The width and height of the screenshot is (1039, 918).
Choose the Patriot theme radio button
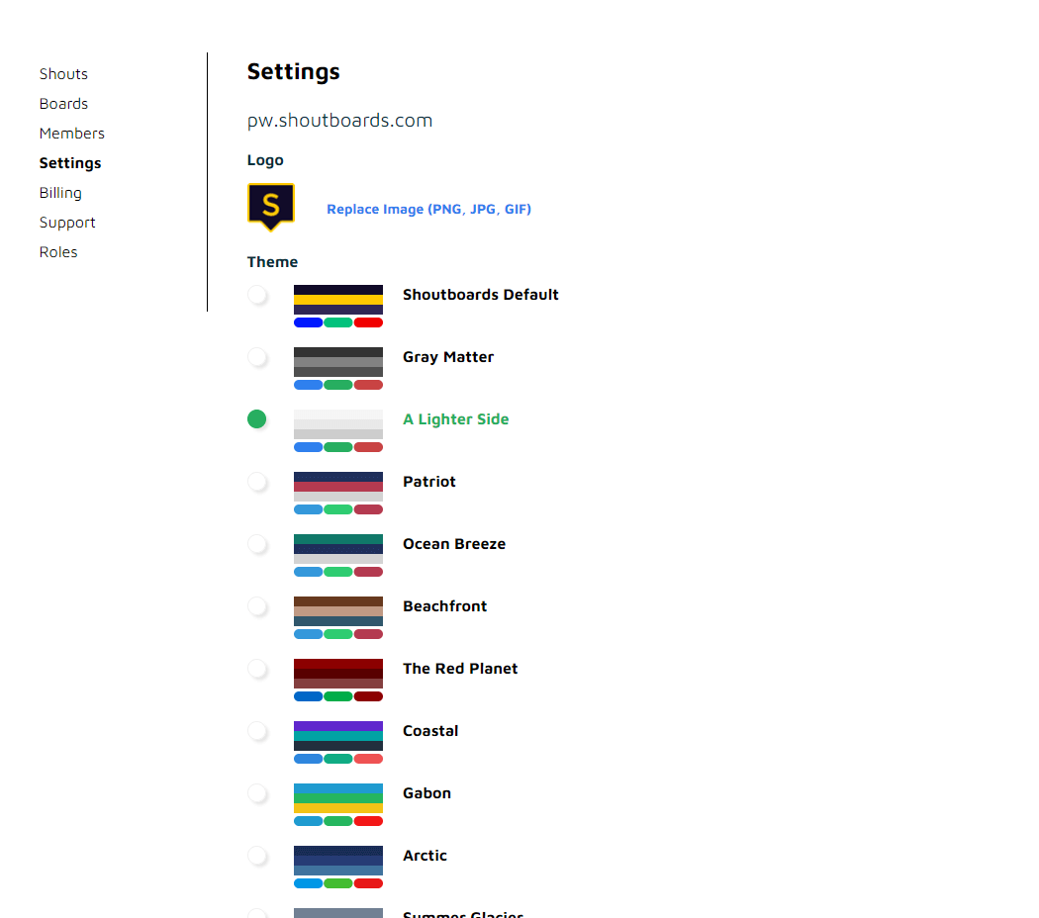tap(257, 482)
